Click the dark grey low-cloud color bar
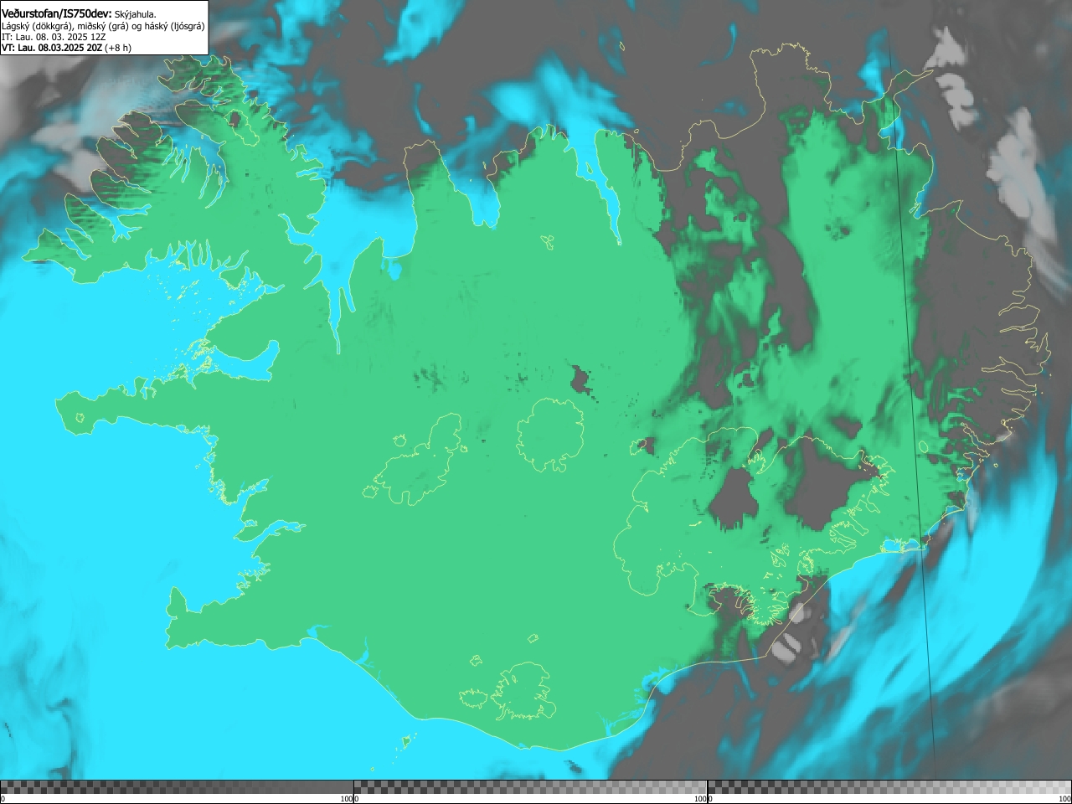This screenshot has height=804, width=1072. [177, 787]
